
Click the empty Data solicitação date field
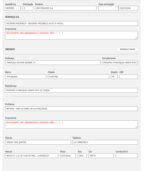click(x=108, y=8)
